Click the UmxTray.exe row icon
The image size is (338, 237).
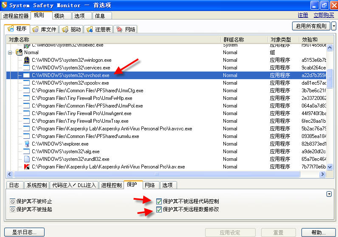coord(26,121)
